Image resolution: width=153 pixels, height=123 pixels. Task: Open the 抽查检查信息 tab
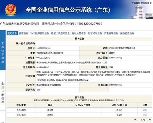(x=127, y=33)
